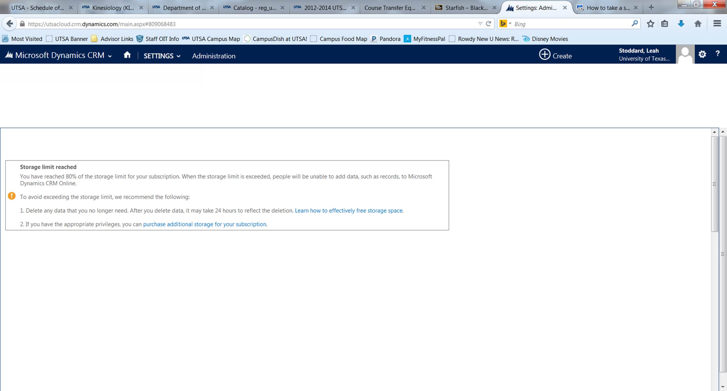The image size is (727, 391).
Task: Open the Firefox hamburger menu
Action: point(717,24)
